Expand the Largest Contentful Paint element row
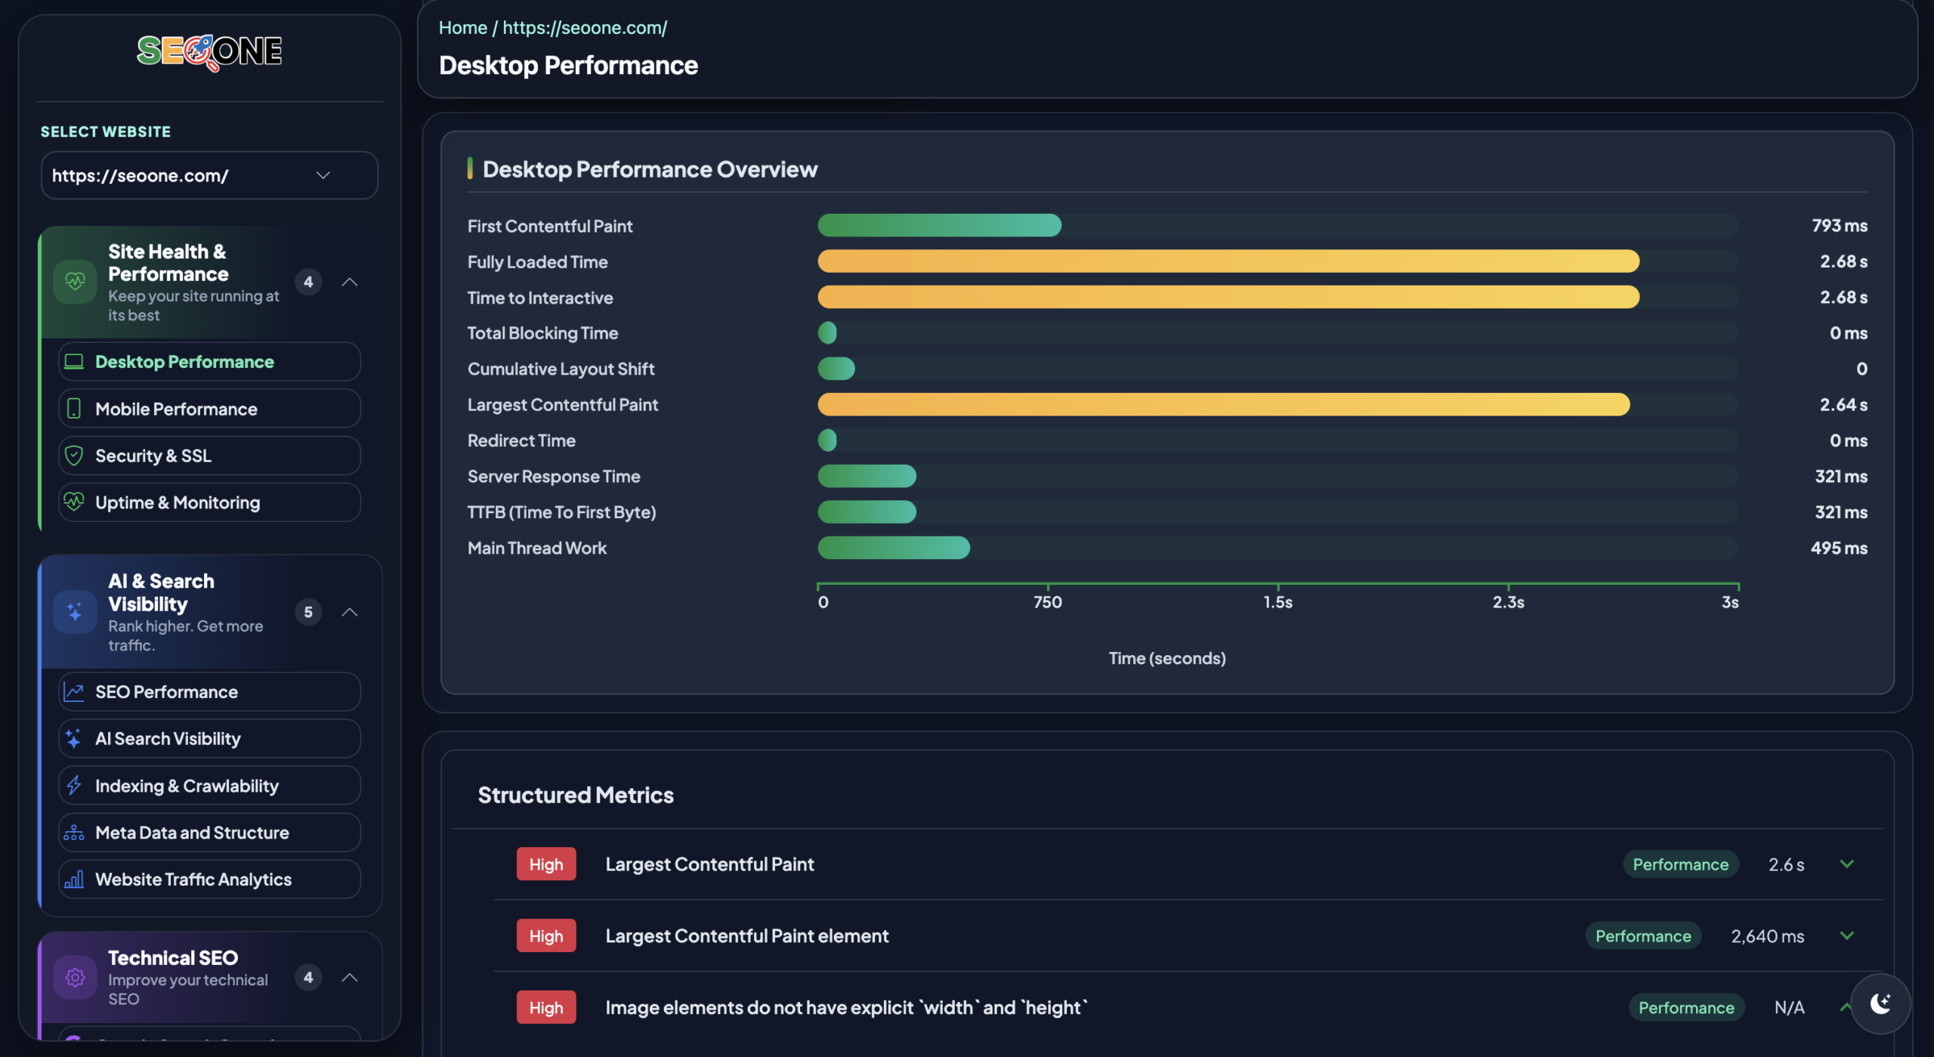Screen dimensions: 1934x1057 (x=1847, y=936)
